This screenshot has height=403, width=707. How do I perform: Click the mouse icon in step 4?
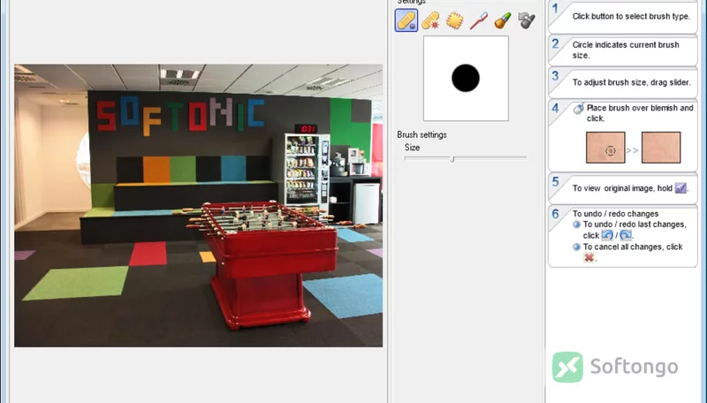click(579, 108)
